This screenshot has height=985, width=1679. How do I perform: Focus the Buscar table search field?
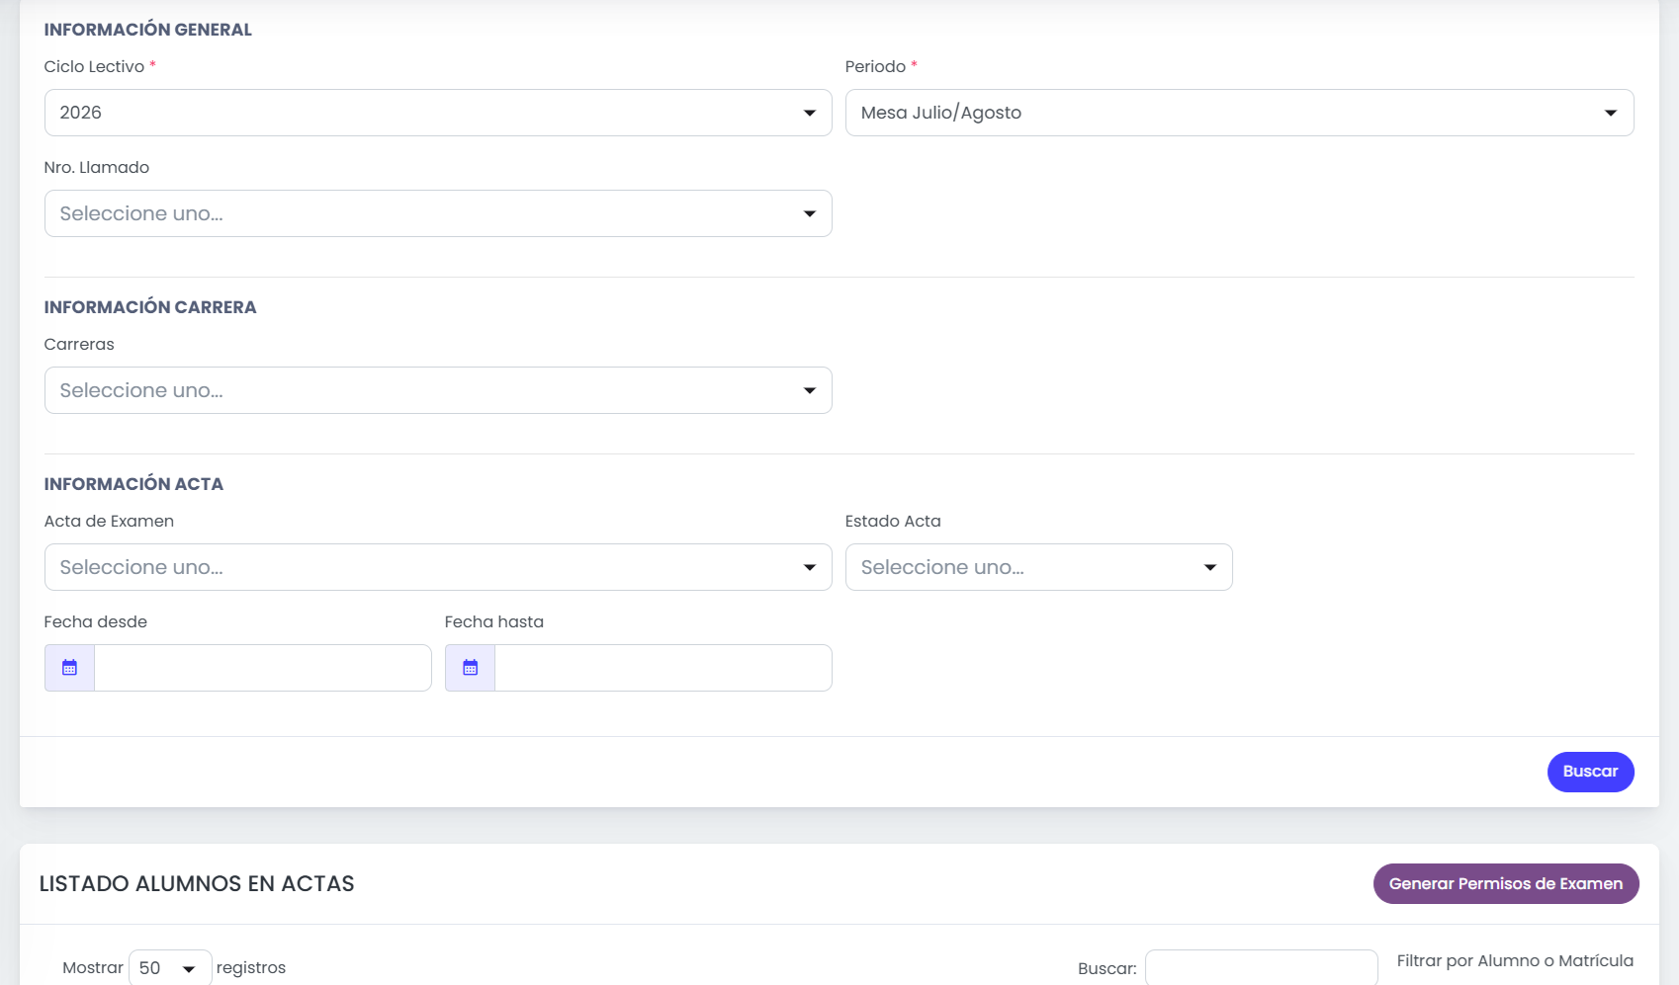point(1261,968)
